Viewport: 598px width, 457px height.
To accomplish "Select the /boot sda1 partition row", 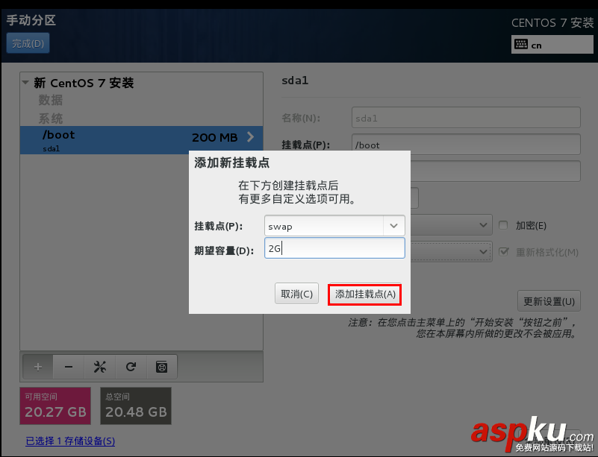I will pos(142,140).
